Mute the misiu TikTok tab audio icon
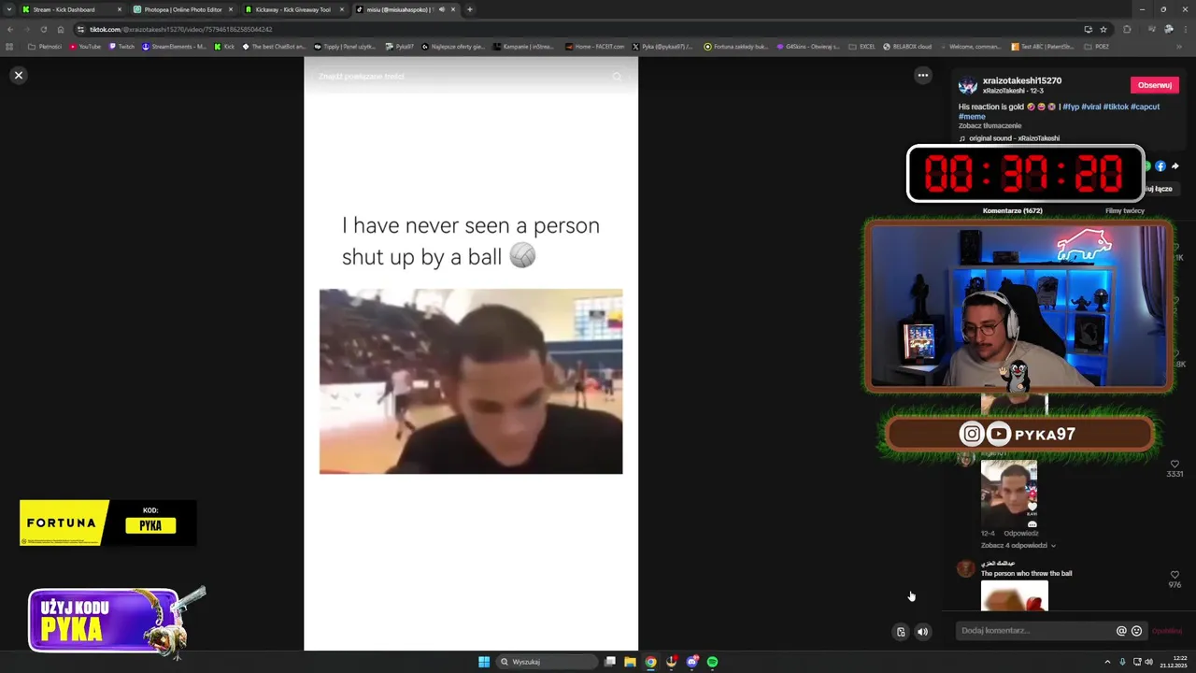The width and height of the screenshot is (1196, 673). (441, 9)
